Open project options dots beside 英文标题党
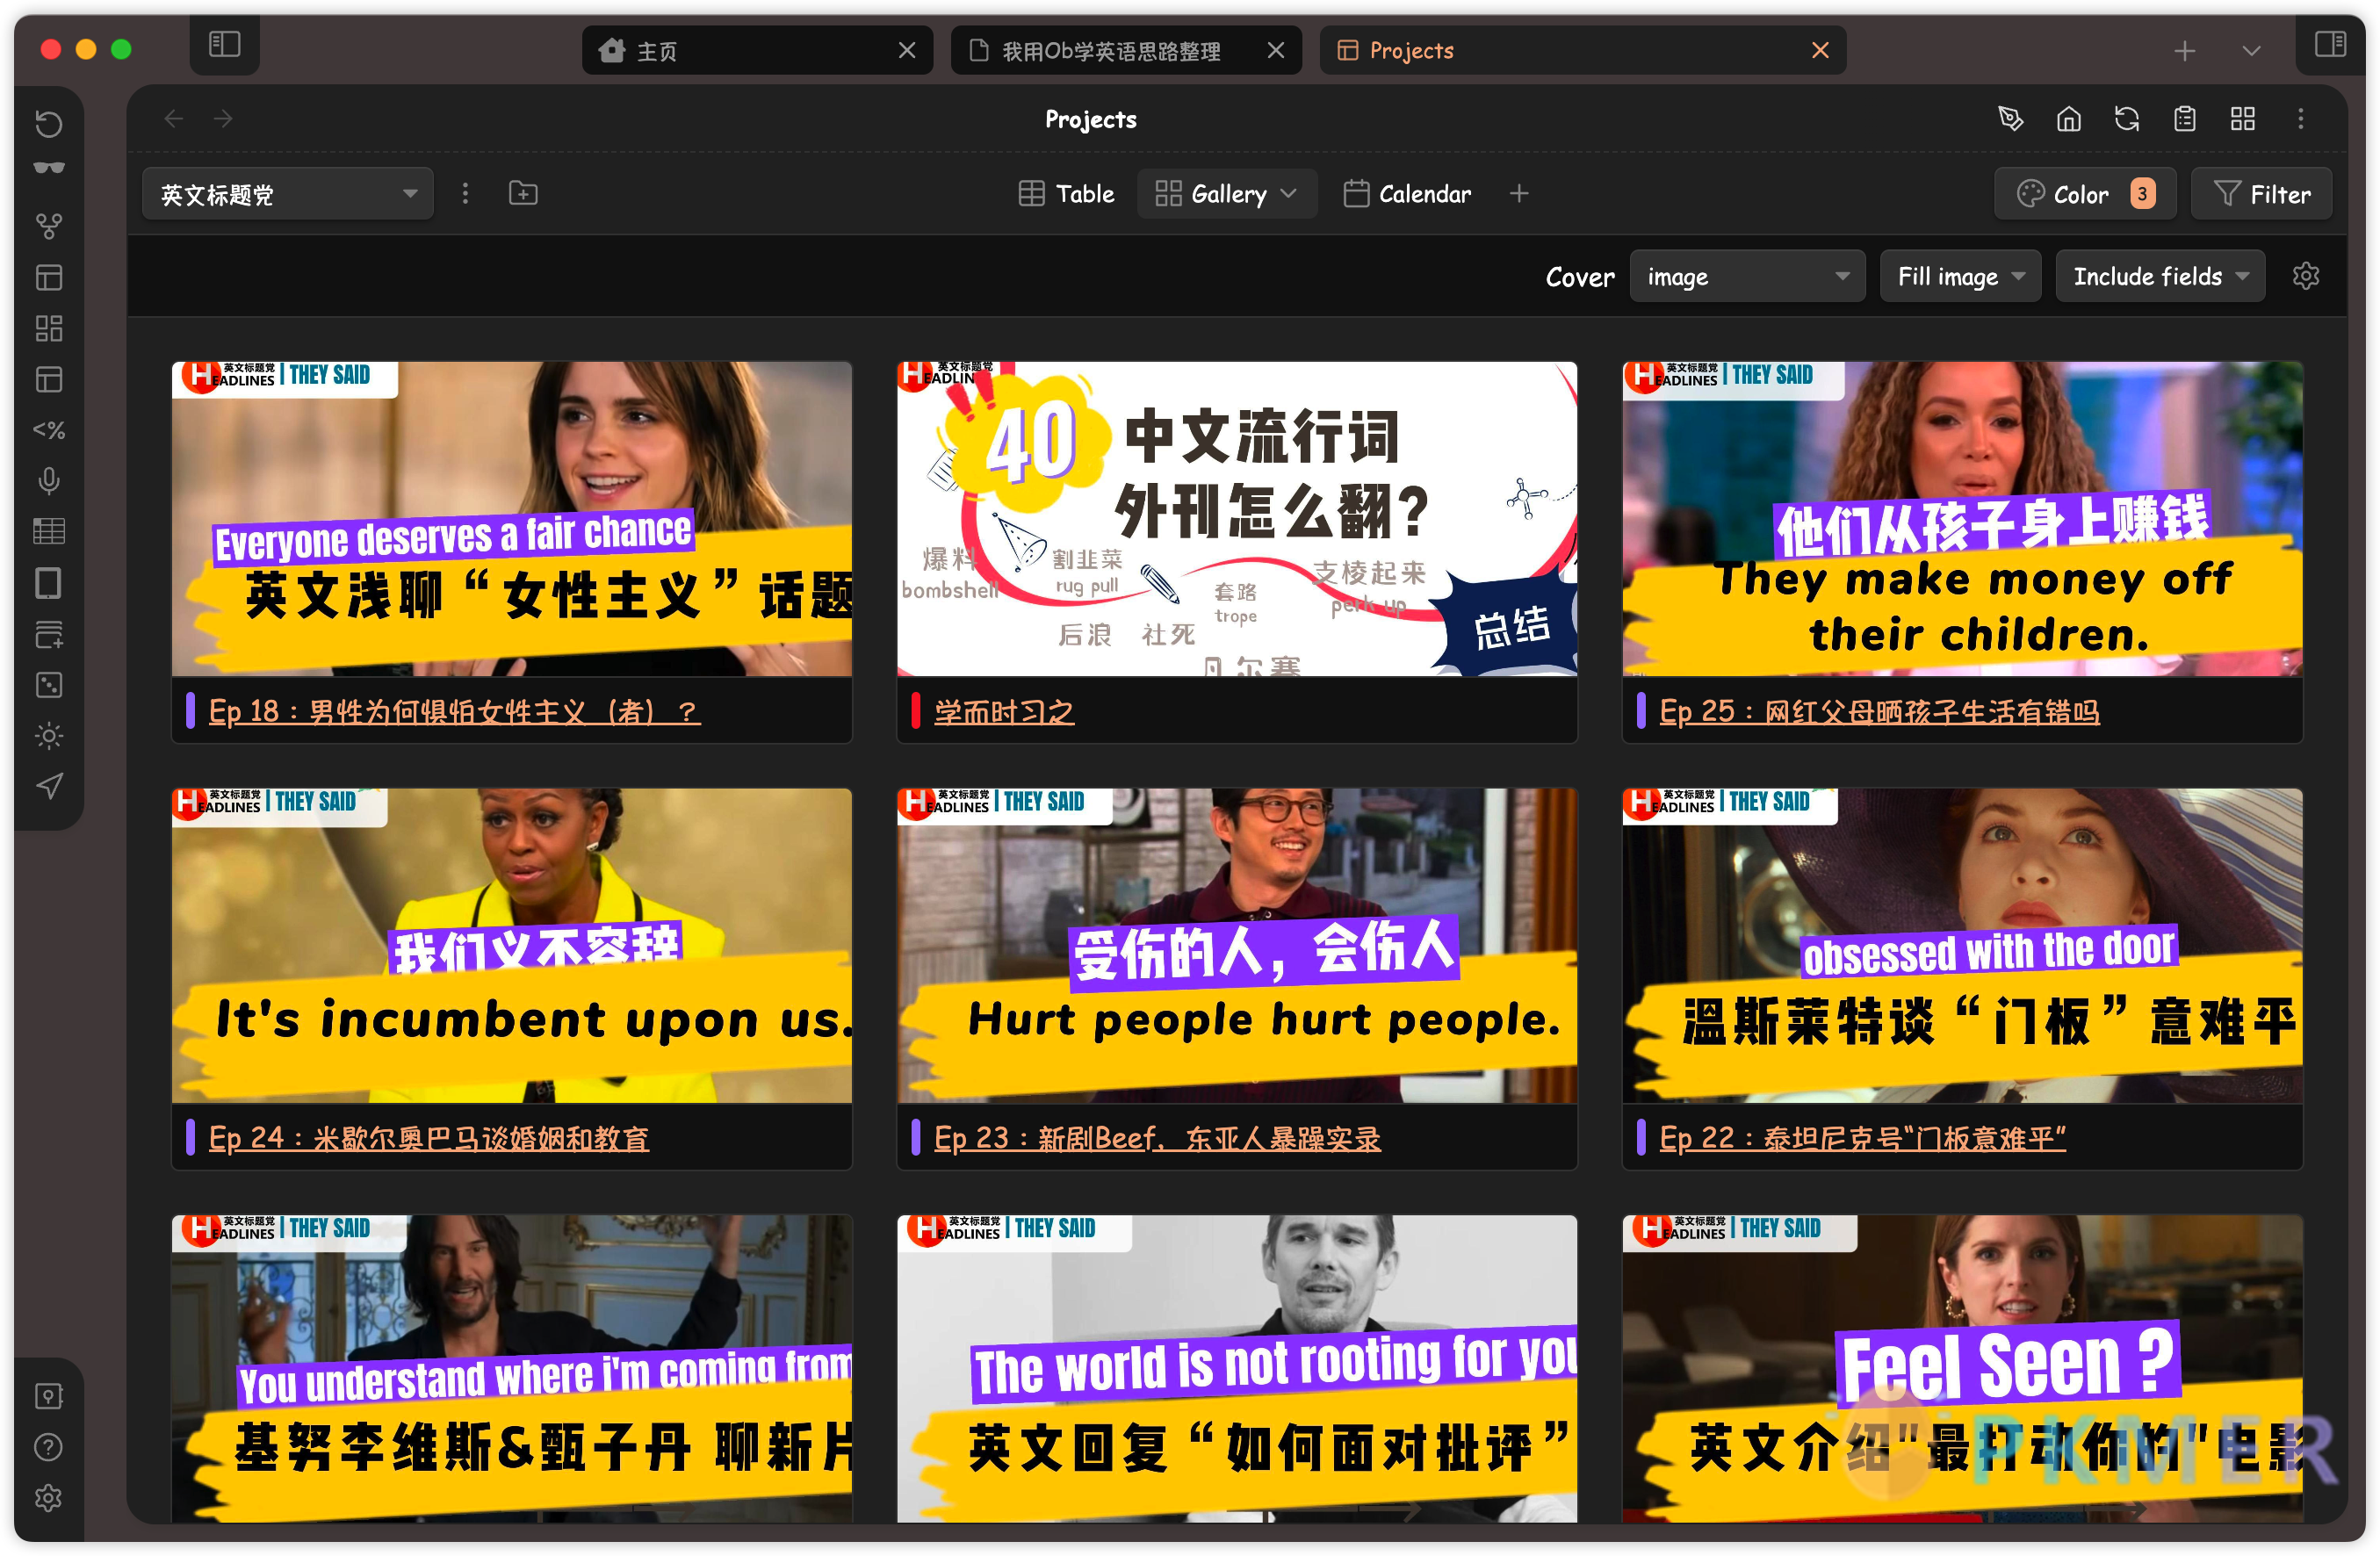 465,193
